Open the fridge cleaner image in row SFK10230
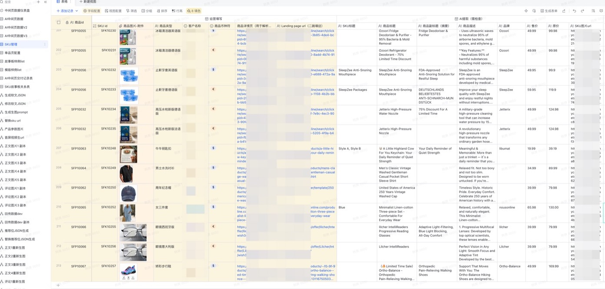 coord(128,37)
